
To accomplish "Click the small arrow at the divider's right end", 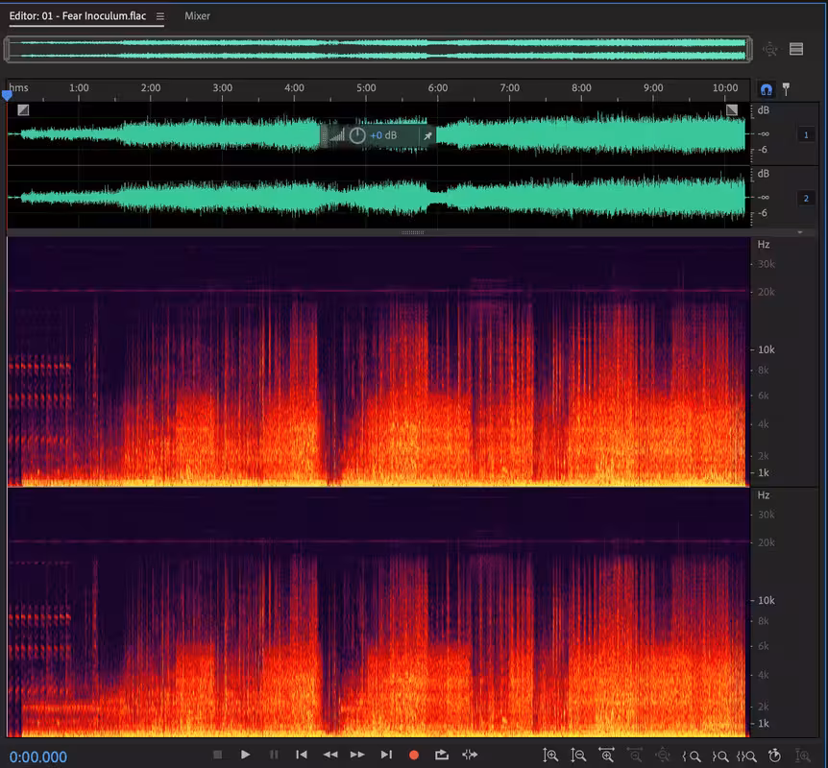I will pyautogui.click(x=800, y=232).
